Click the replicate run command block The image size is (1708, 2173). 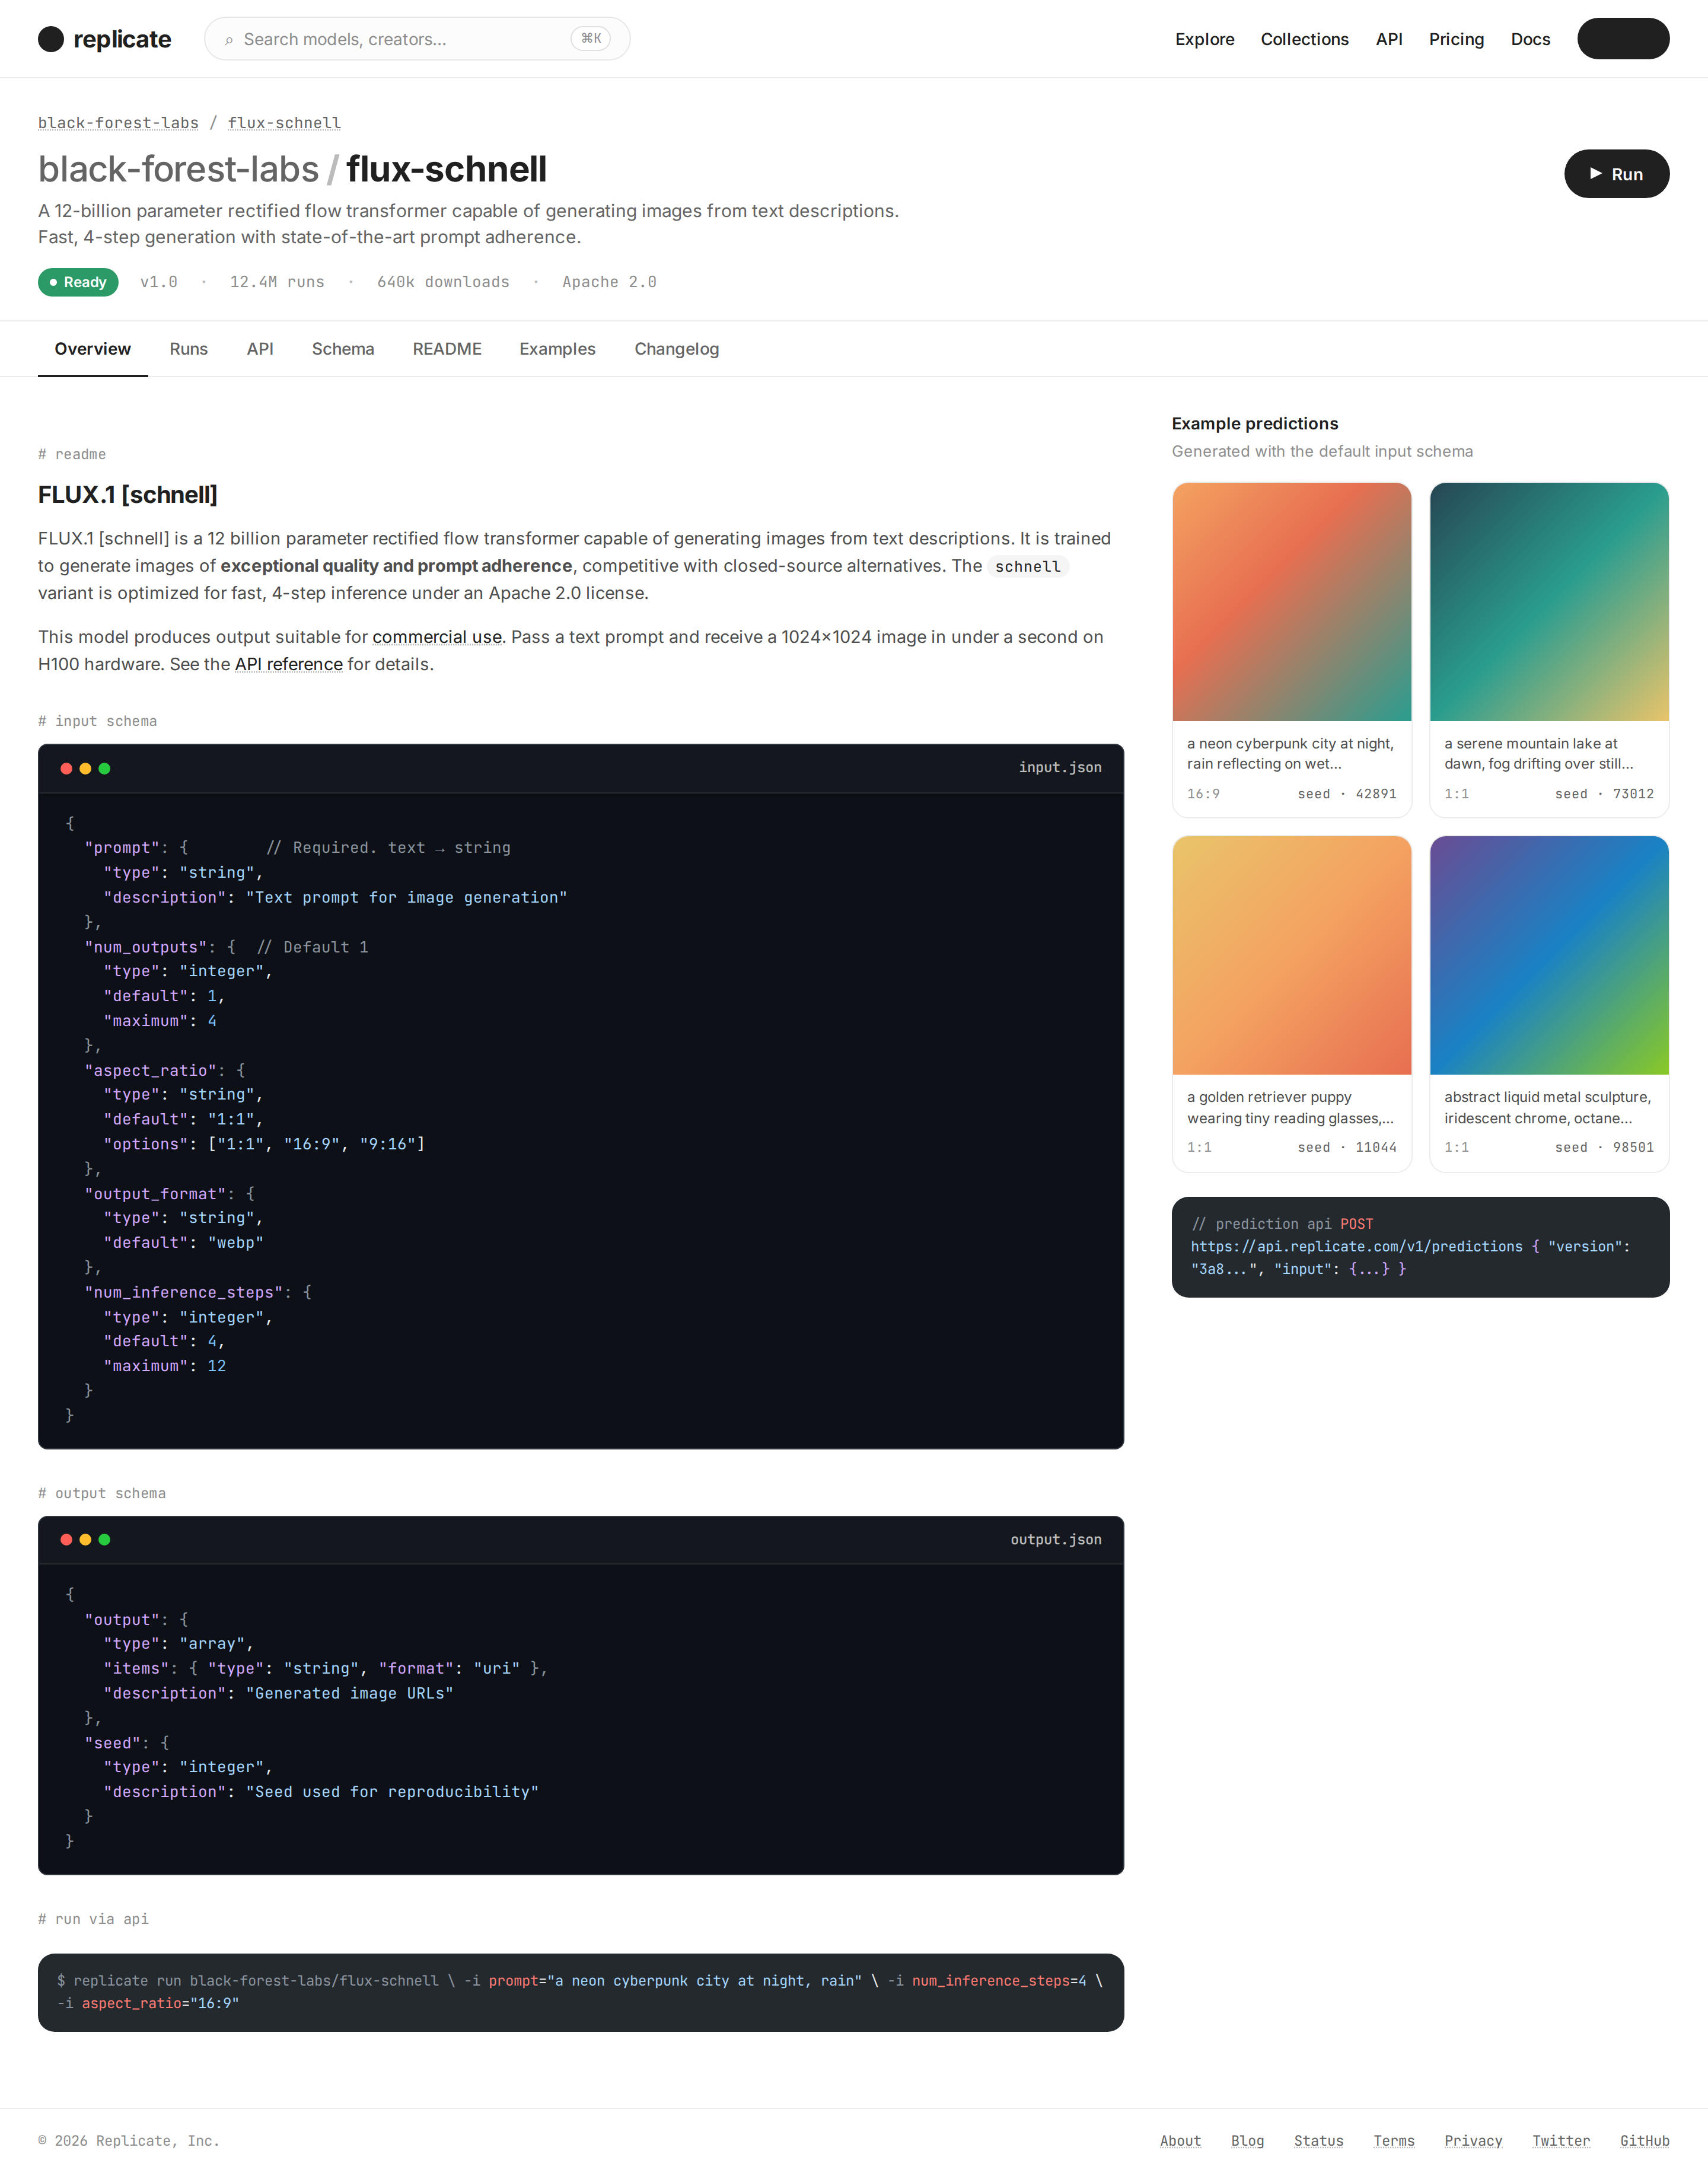(x=581, y=1992)
